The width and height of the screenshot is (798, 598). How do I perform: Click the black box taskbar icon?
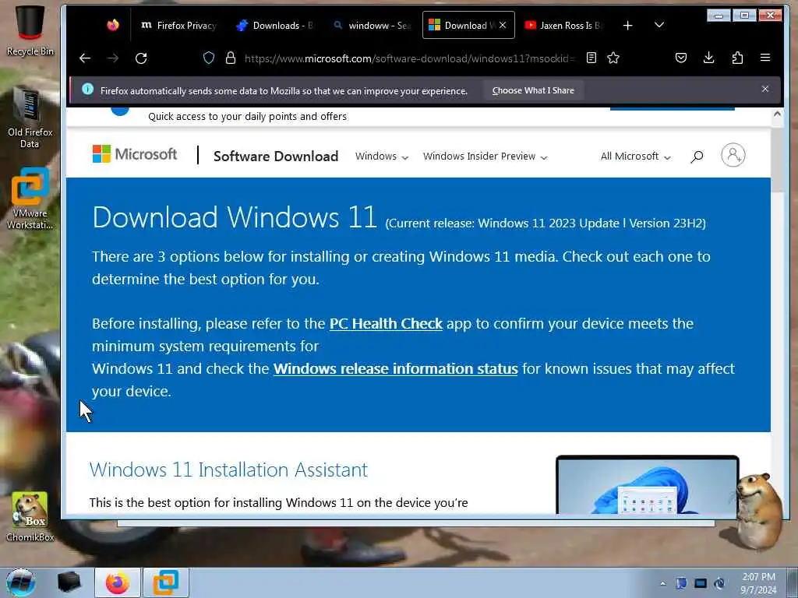pyautogui.click(x=69, y=582)
